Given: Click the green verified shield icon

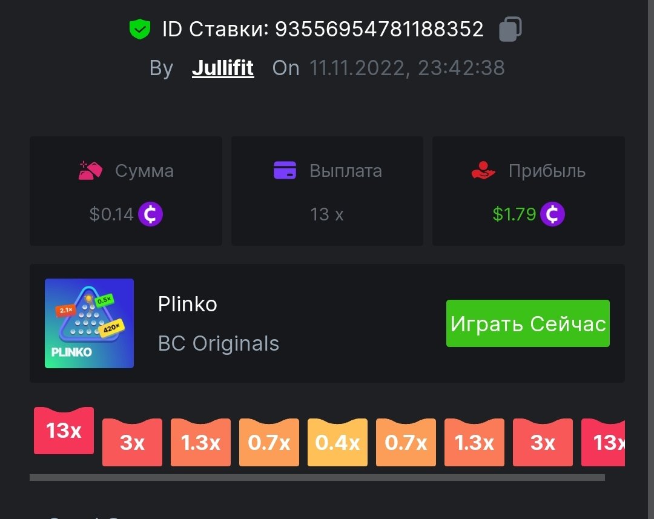Looking at the screenshot, I should [x=140, y=29].
